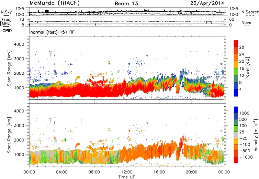Click the '1000' tick on the velocity colorbar
Image resolution: width=259 pixels, height=179 pixels.
click(x=244, y=113)
